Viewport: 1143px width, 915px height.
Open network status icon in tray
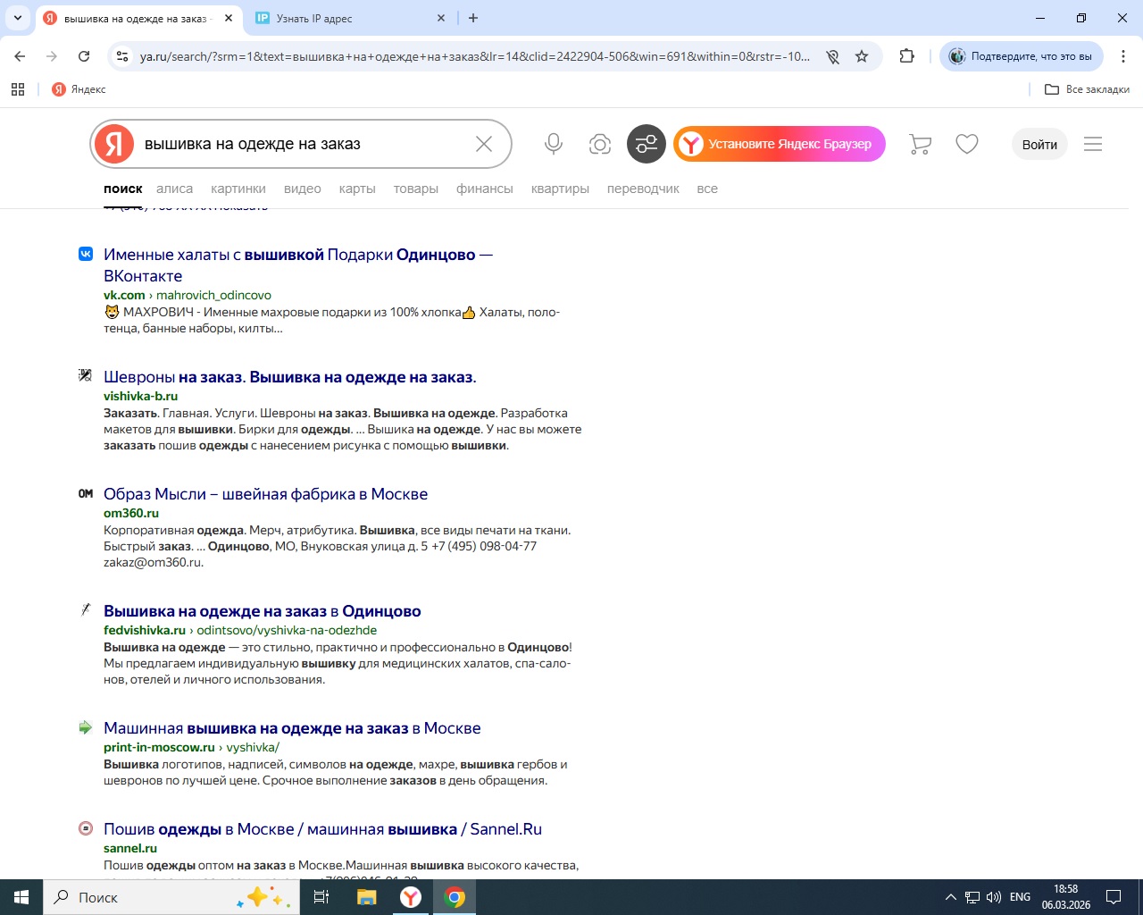(972, 897)
